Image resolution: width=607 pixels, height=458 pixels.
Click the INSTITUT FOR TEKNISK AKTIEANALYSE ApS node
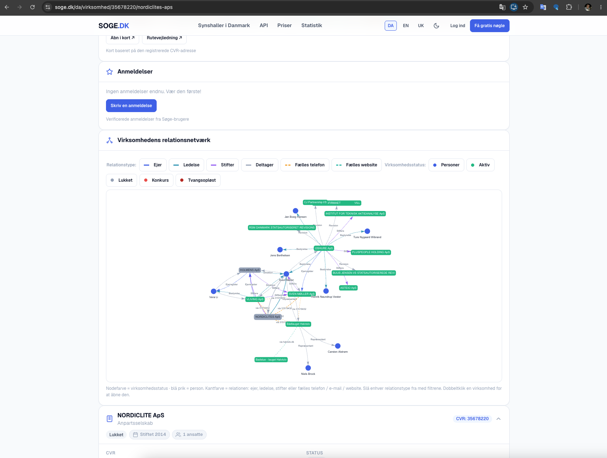(x=355, y=213)
